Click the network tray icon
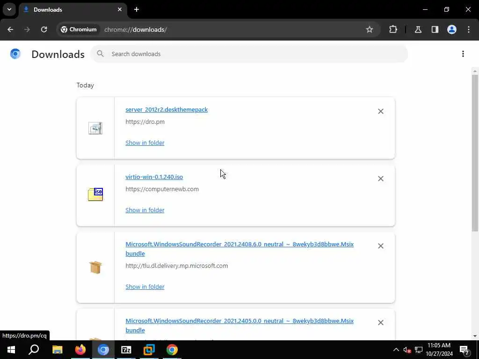 [x=419, y=350]
